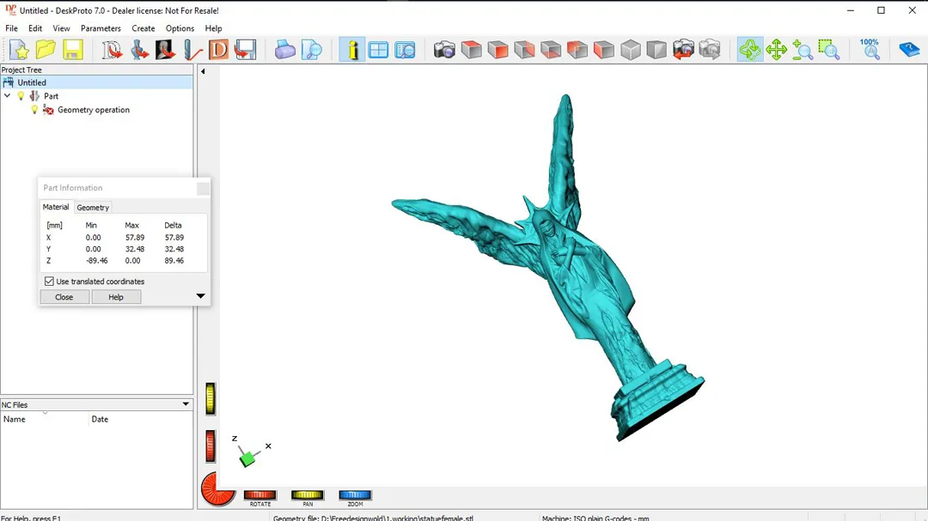Click the 100% zoom-all magnifier icon
Viewport: 928px width, 521px height.
tap(870, 50)
